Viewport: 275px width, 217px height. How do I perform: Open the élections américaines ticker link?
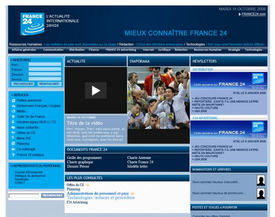click(160, 44)
